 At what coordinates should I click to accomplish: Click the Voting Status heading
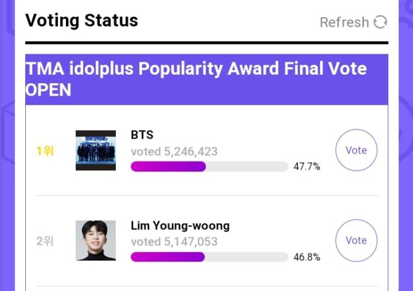point(81,20)
